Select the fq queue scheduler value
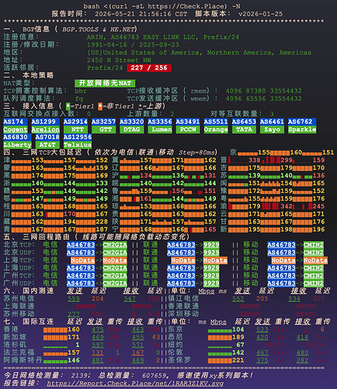 [x=79, y=99]
